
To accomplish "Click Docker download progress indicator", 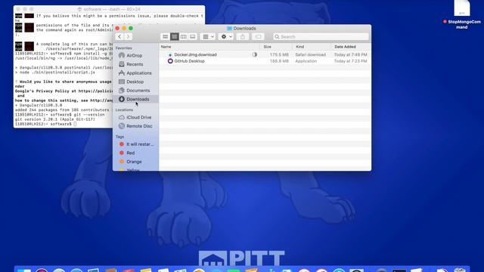I will pos(254,54).
